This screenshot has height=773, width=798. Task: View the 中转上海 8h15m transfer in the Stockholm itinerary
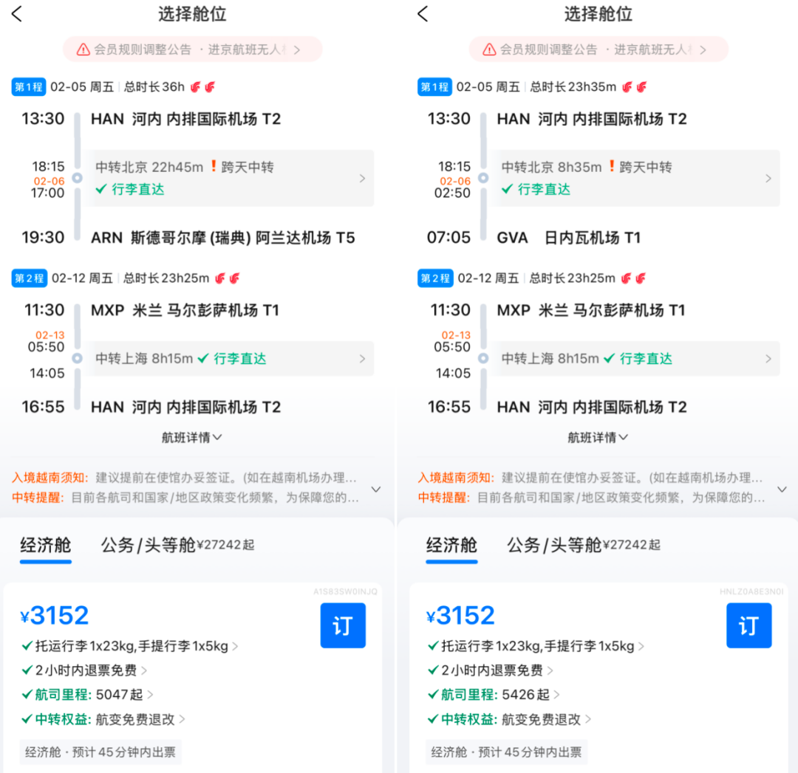(230, 359)
